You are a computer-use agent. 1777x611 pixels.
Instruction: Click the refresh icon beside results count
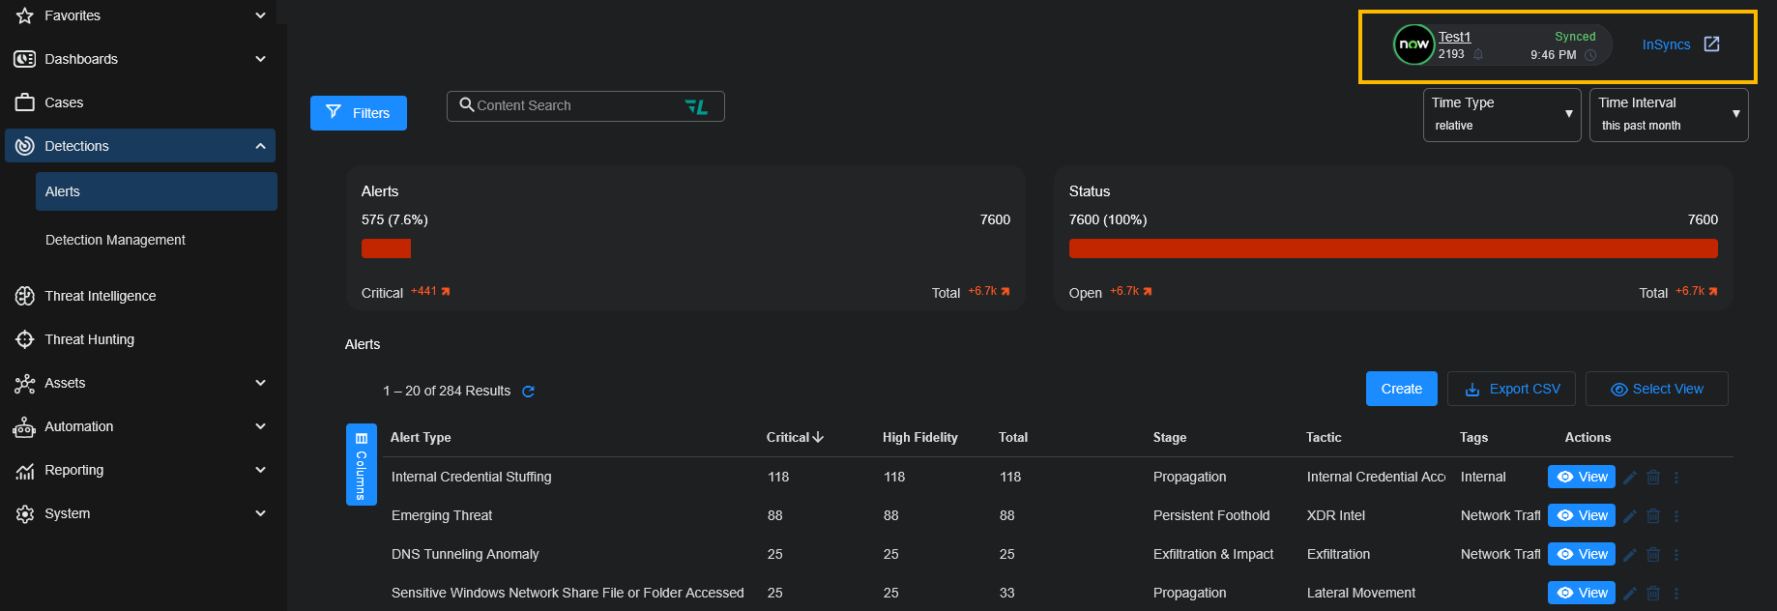[528, 392]
